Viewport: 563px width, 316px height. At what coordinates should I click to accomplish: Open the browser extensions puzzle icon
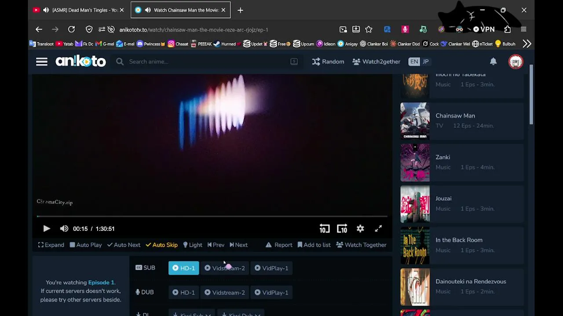pyautogui.click(x=508, y=29)
